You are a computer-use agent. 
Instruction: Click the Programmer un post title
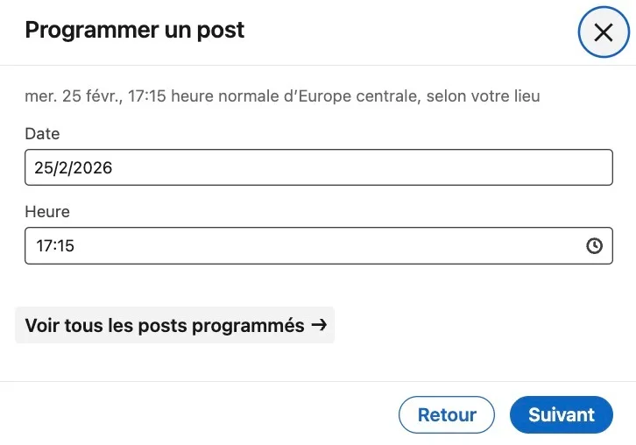[x=135, y=30]
